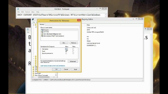
Task: Toggle the Read Allow checkbox
Action: click(66, 51)
